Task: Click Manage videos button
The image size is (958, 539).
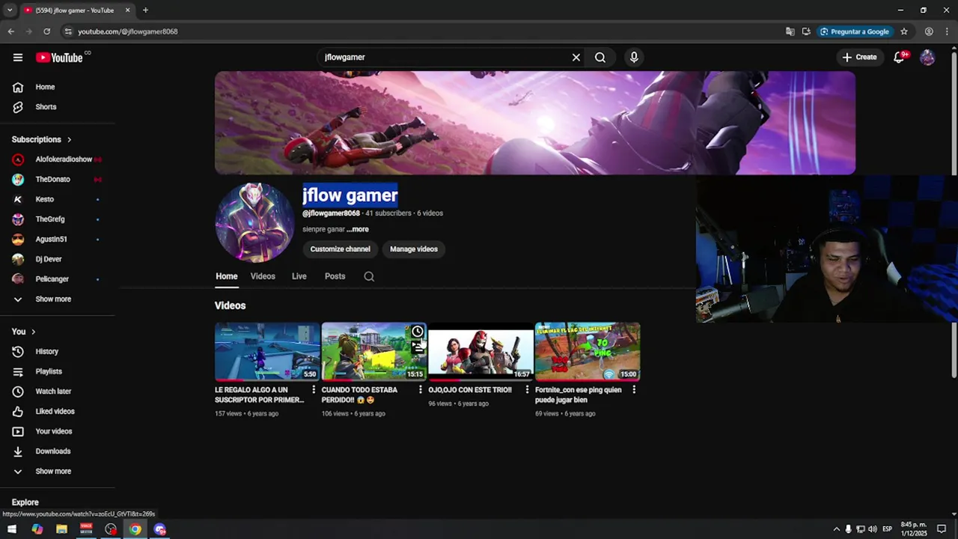Action: pos(414,249)
